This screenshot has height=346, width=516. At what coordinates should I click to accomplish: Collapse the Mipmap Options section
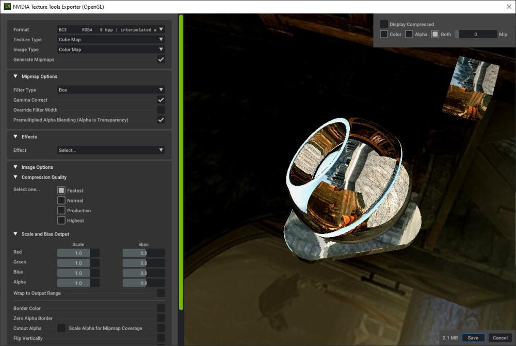(x=15, y=76)
